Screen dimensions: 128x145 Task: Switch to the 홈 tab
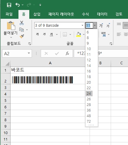(24, 14)
